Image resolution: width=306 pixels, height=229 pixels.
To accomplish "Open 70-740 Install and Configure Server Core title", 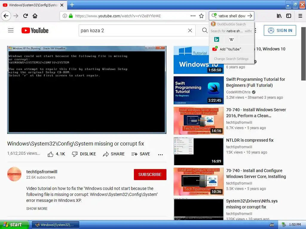I will pos(256,174).
